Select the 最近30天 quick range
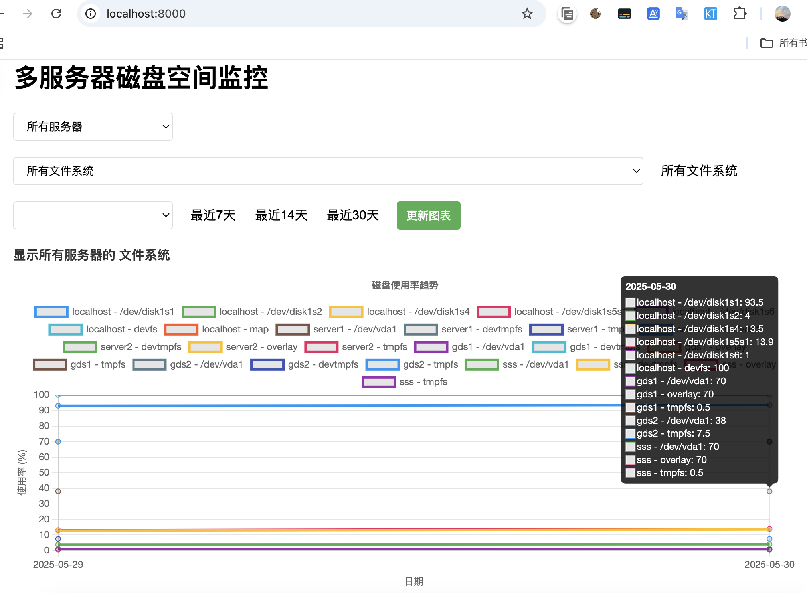Screen dimensions: 807x593 [353, 215]
